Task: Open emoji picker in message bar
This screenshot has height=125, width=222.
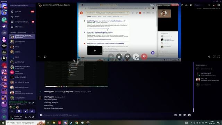Action: click(189, 115)
